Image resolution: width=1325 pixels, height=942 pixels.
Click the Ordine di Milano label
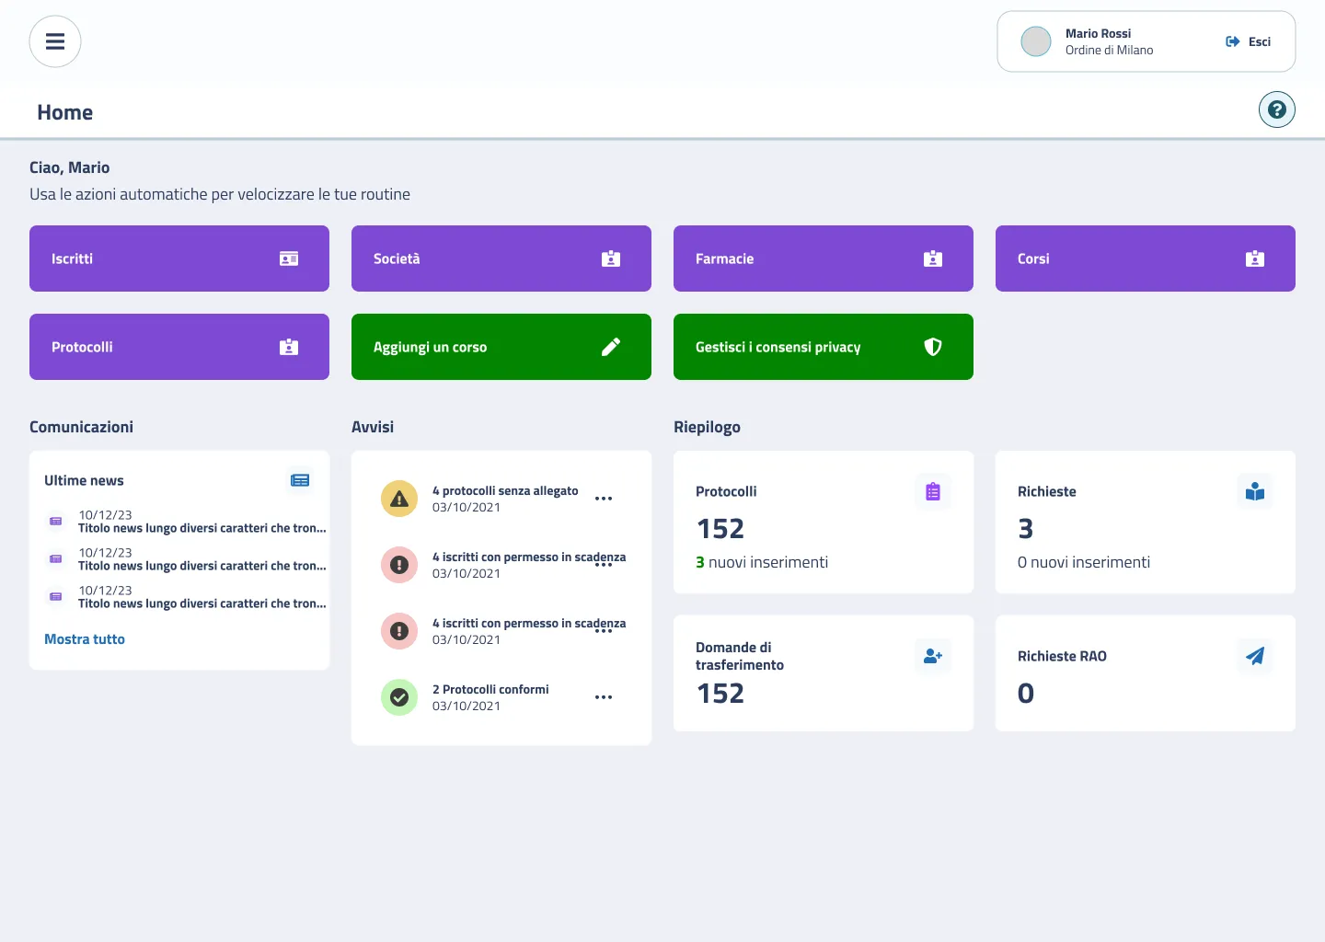coord(1109,51)
